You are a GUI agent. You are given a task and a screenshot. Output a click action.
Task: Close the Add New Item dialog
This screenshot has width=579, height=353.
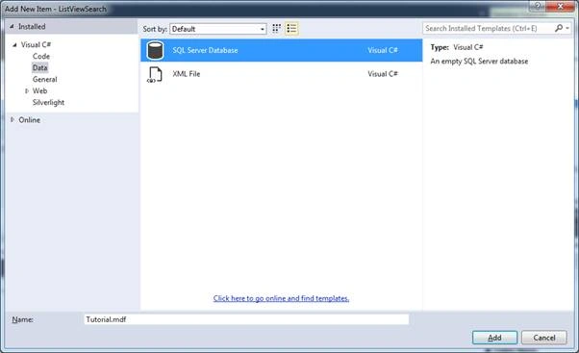point(560,6)
